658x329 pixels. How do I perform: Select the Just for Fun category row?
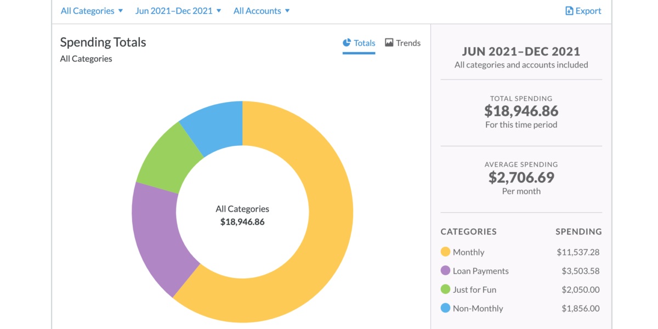click(x=521, y=290)
